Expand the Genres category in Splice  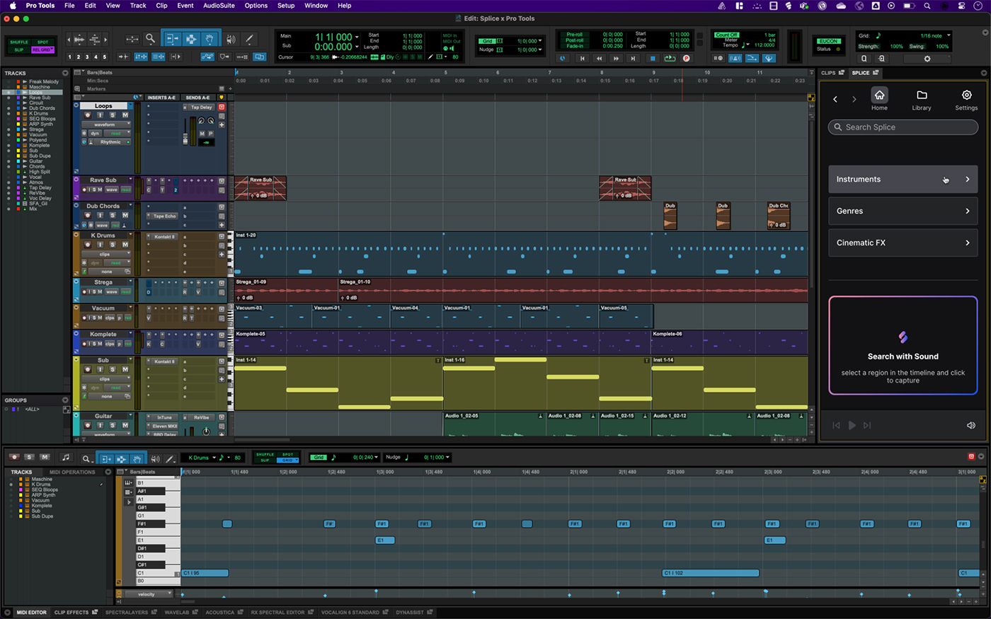point(903,211)
